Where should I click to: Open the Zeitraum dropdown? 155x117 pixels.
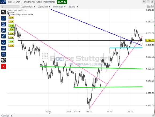(x=44, y=7)
